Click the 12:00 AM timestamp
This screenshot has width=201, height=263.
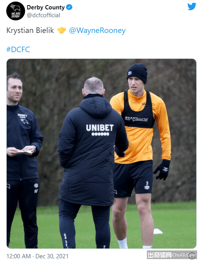18,256
